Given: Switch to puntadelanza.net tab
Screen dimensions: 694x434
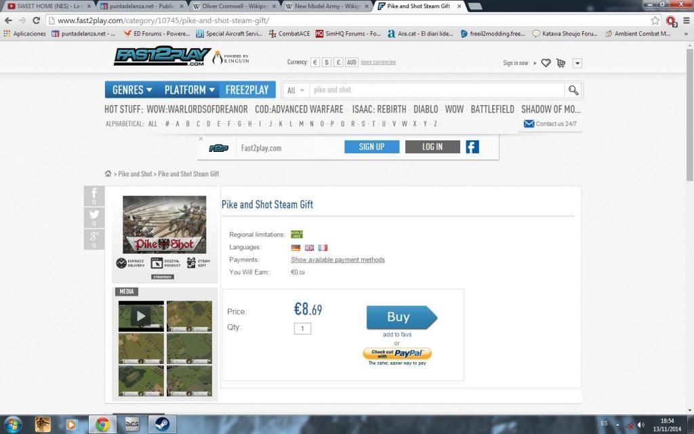Looking at the screenshot, I should click(x=142, y=6).
